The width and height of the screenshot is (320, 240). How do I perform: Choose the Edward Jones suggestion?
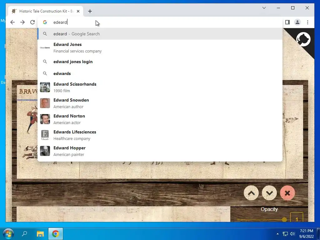160,48
